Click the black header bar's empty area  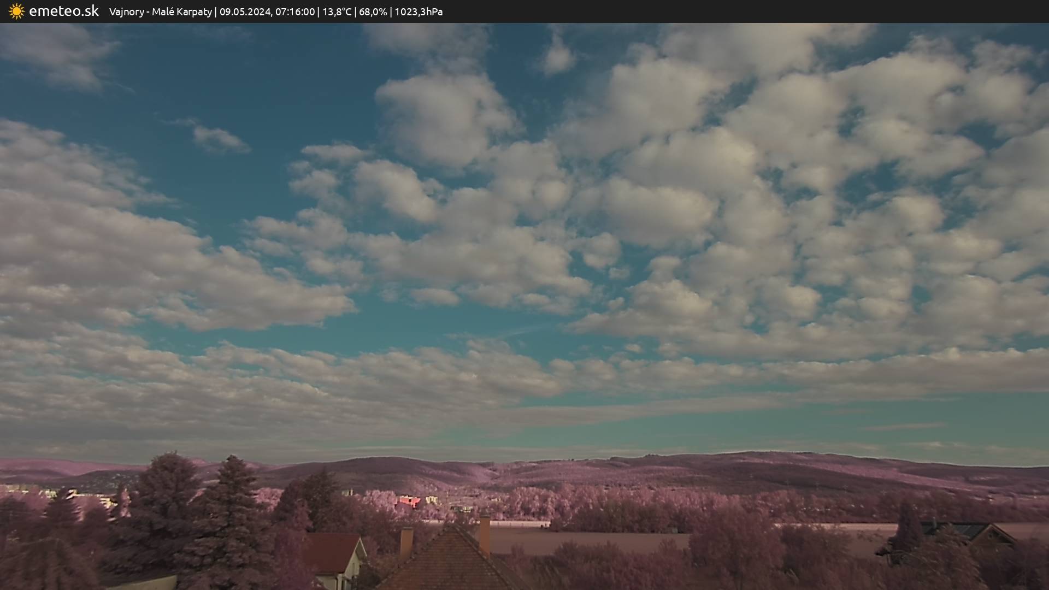tap(765, 11)
